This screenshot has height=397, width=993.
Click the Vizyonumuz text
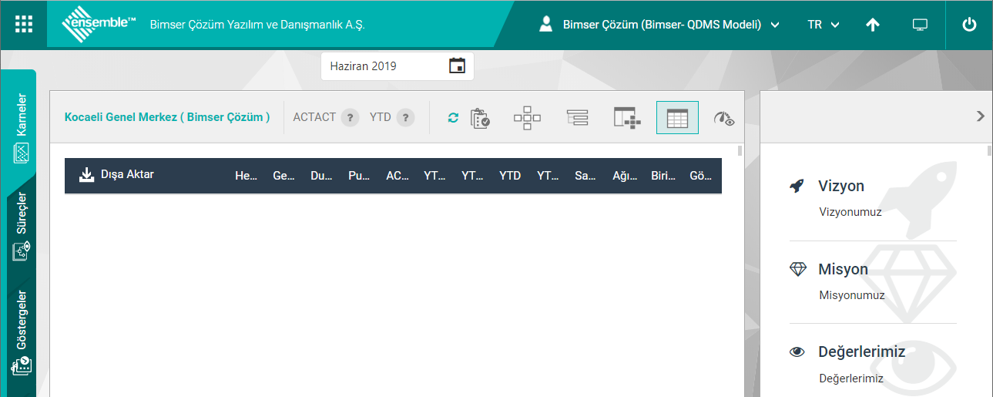[850, 212]
